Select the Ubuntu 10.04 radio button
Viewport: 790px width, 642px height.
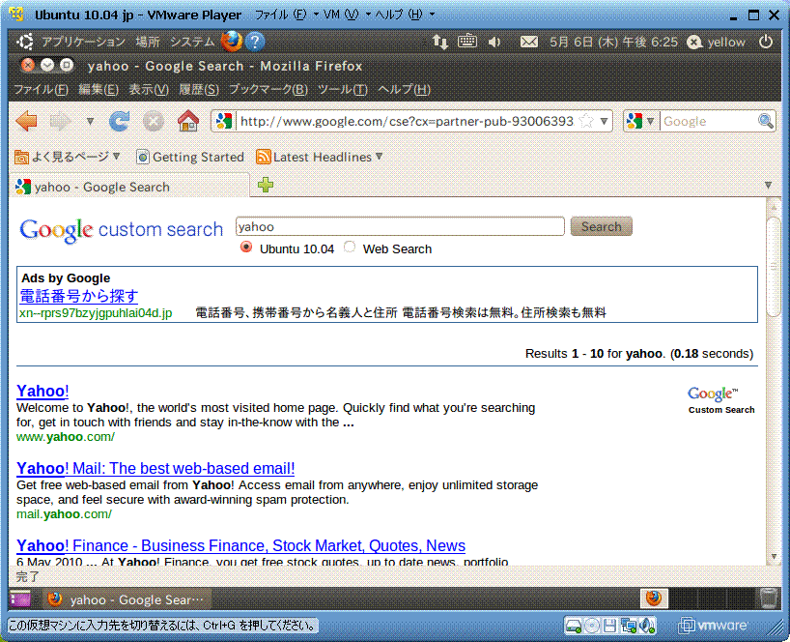(246, 248)
